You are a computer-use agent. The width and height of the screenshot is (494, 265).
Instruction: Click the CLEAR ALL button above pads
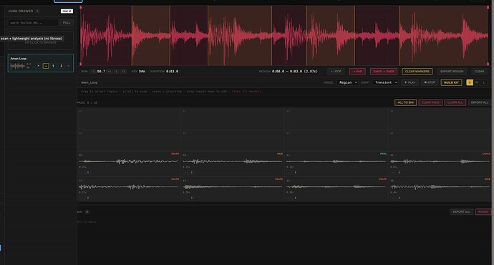[x=455, y=102]
